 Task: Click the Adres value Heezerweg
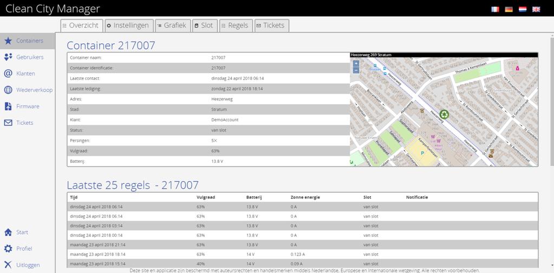pyautogui.click(x=222, y=99)
